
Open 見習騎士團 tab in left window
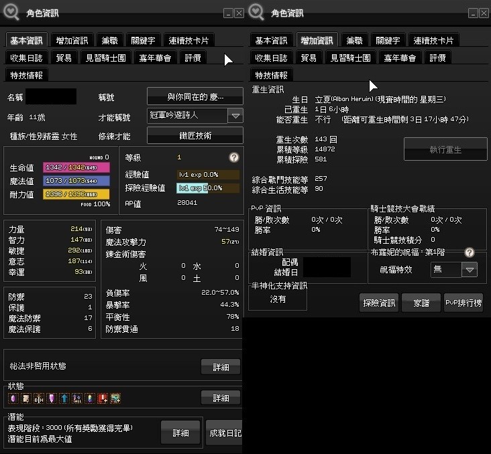pos(106,58)
